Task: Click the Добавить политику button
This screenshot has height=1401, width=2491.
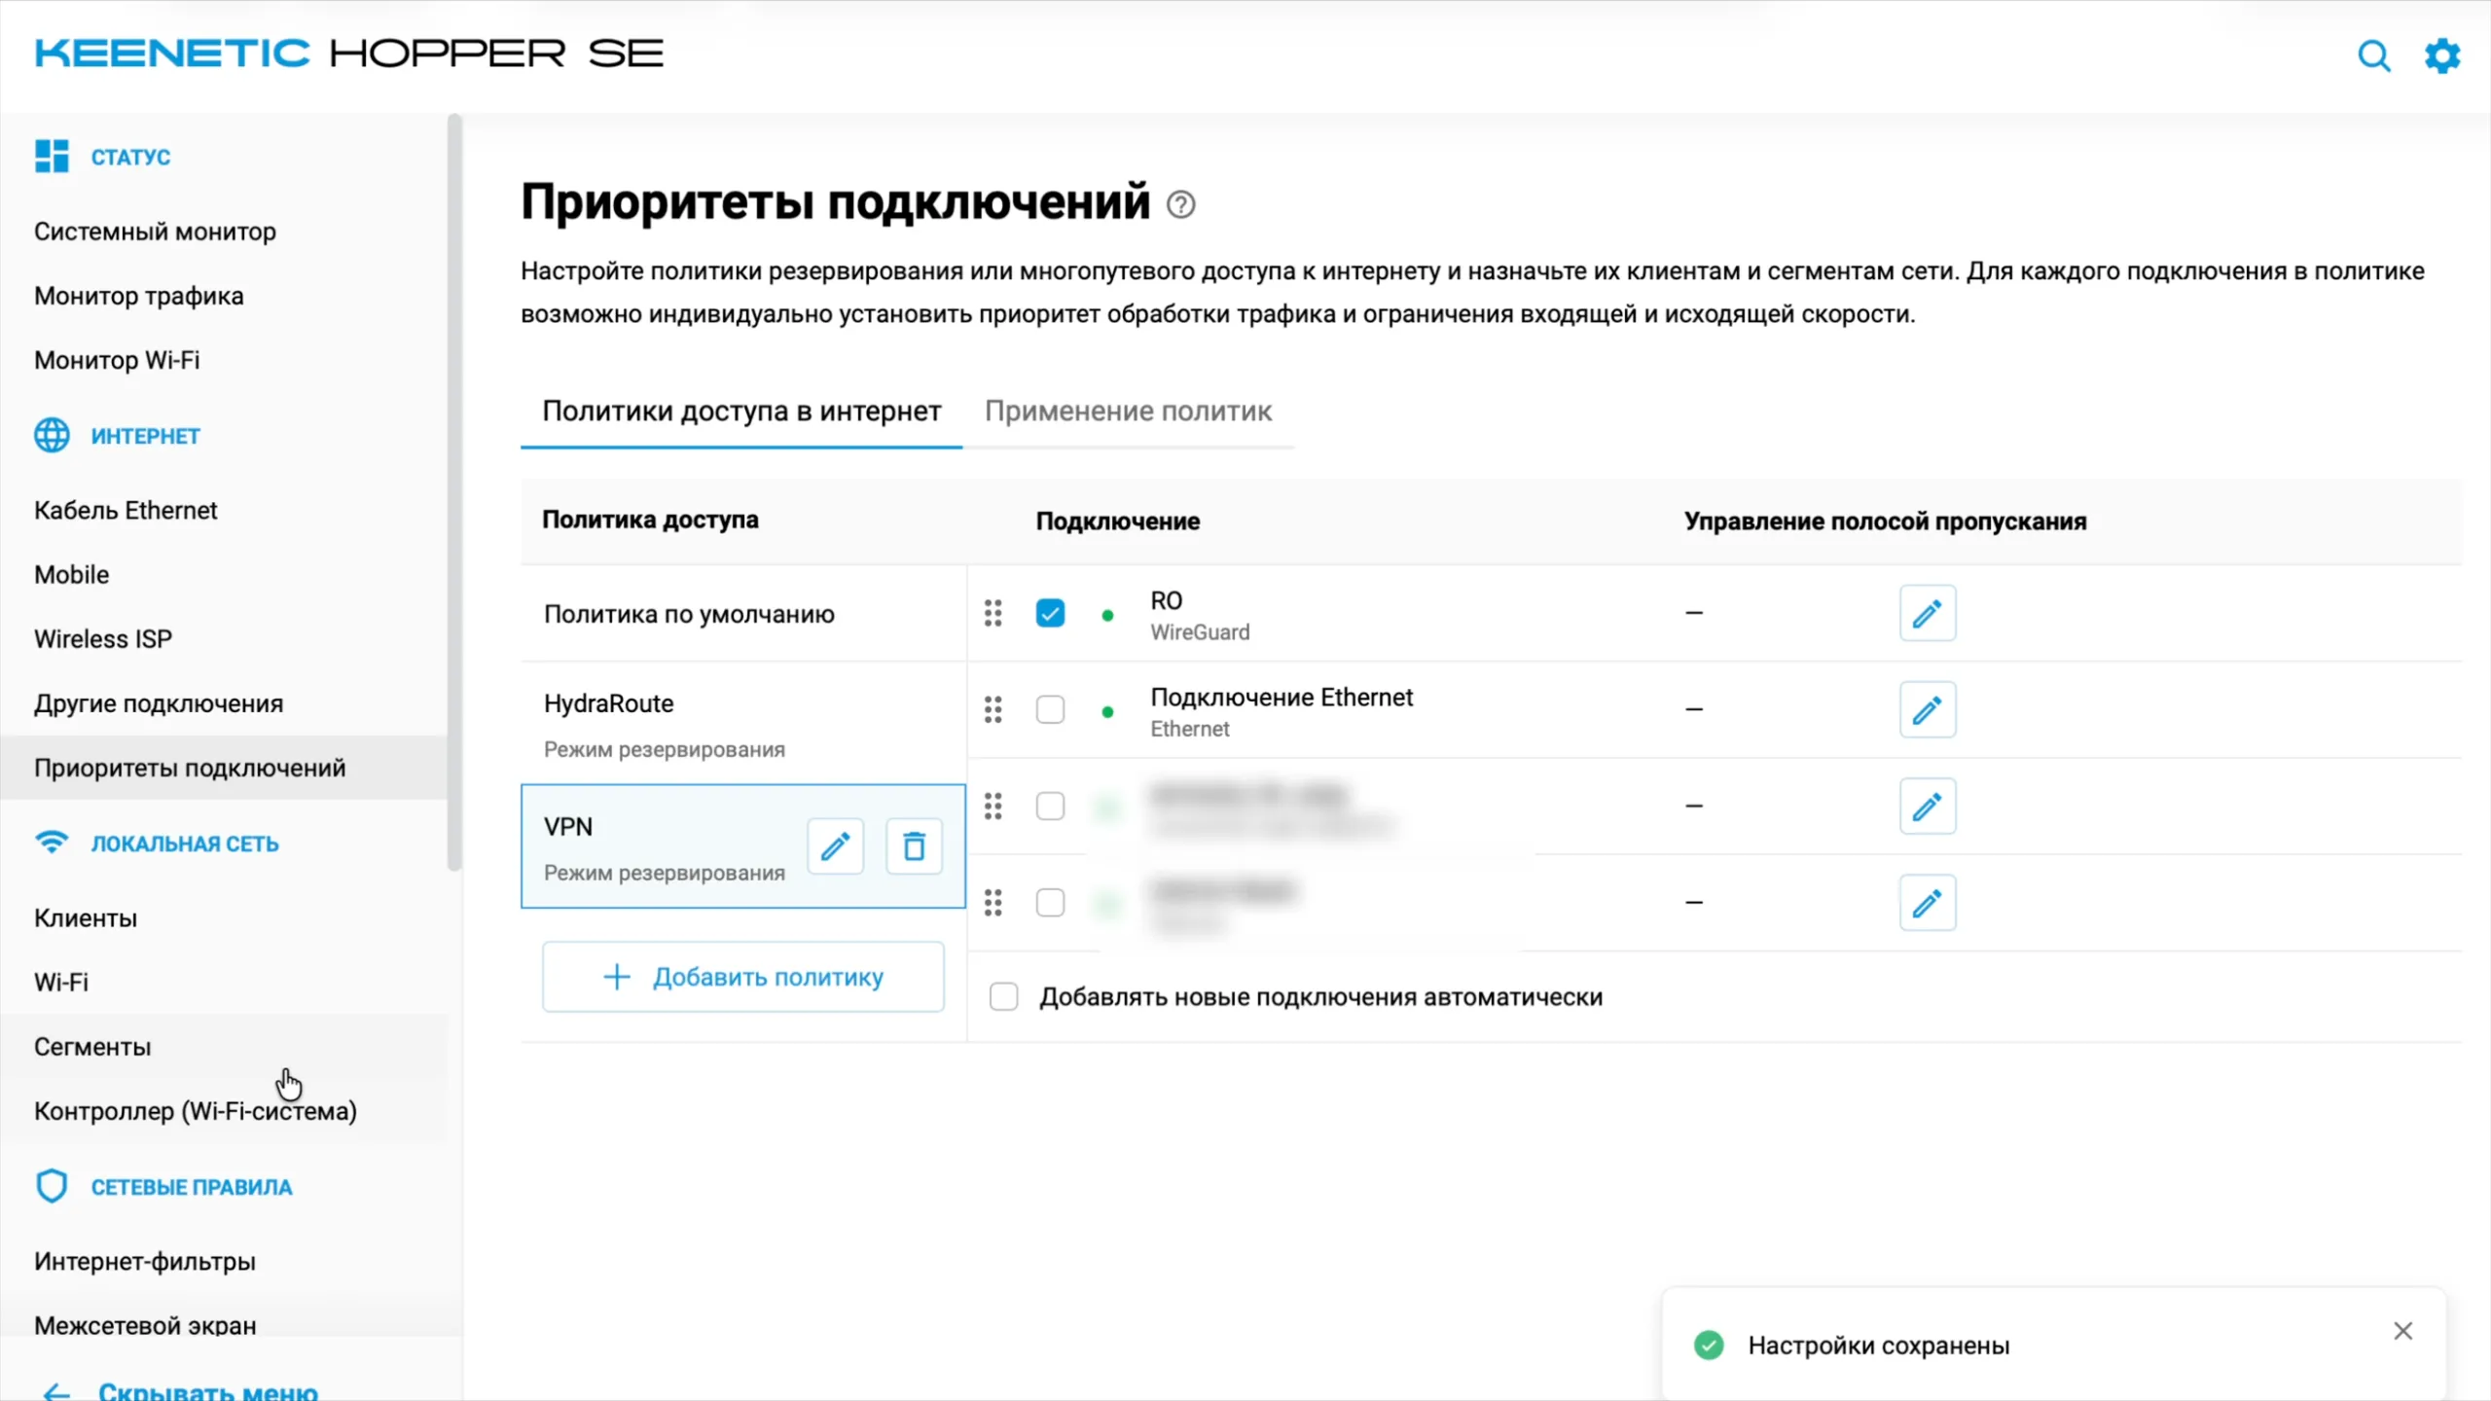Action: point(743,977)
